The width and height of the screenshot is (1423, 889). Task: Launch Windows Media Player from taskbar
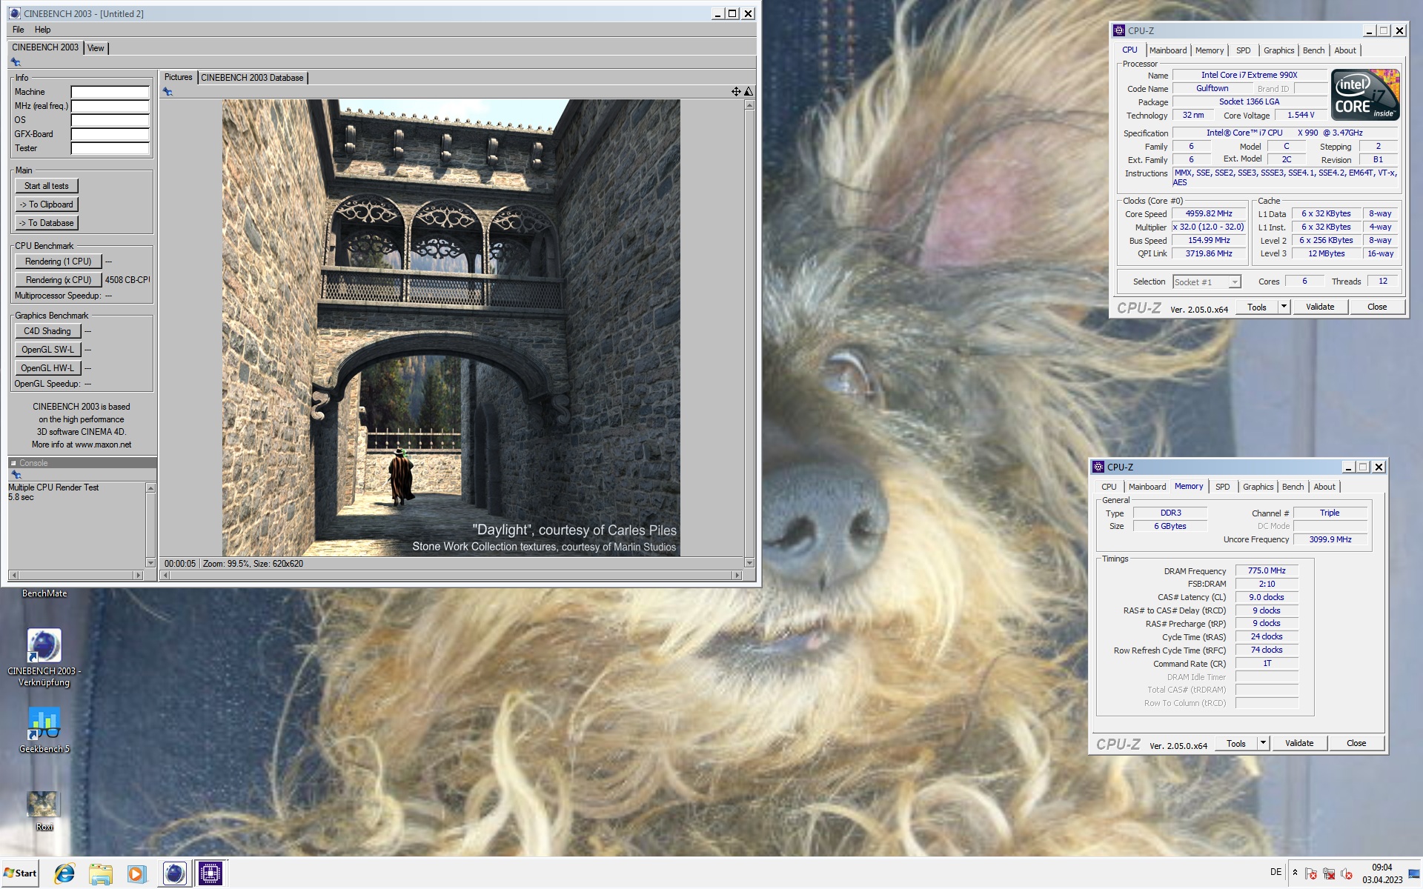tap(136, 873)
